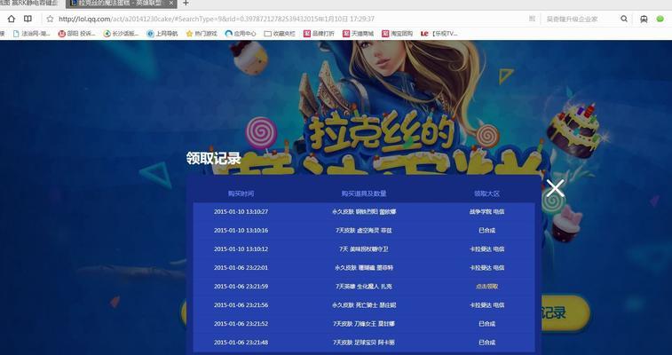Screen dimensions: 672x355
Task: Click the bus-shaped icon in toolbar
Action: [644, 19]
